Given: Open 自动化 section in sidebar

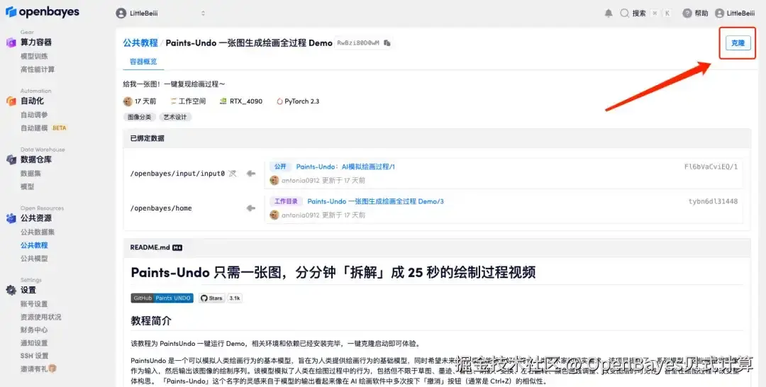Looking at the screenshot, I should pyautogui.click(x=32, y=101).
